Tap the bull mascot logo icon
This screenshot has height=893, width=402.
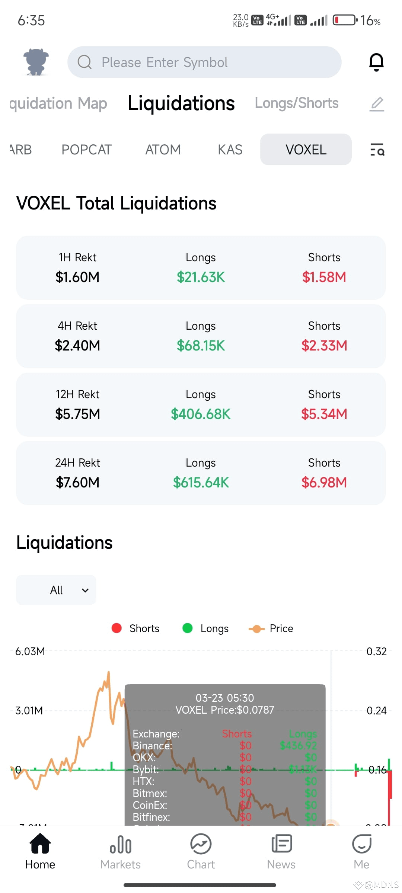[36, 62]
